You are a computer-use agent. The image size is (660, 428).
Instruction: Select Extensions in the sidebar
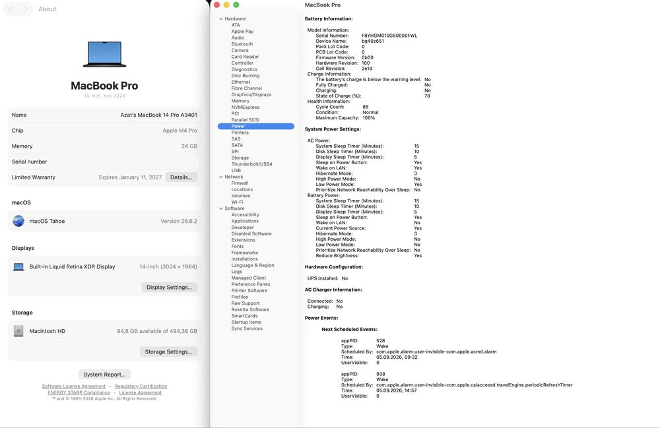(243, 240)
